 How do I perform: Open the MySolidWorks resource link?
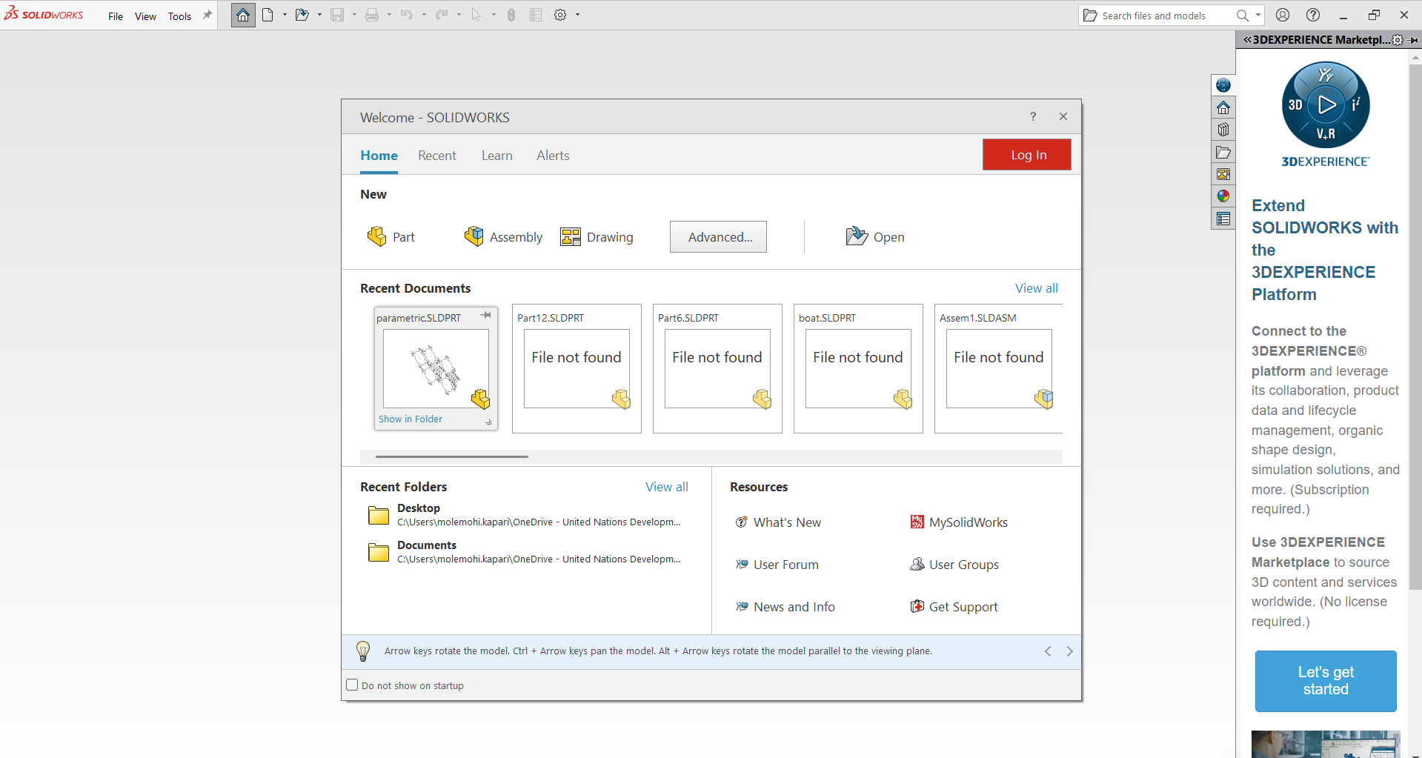959,522
